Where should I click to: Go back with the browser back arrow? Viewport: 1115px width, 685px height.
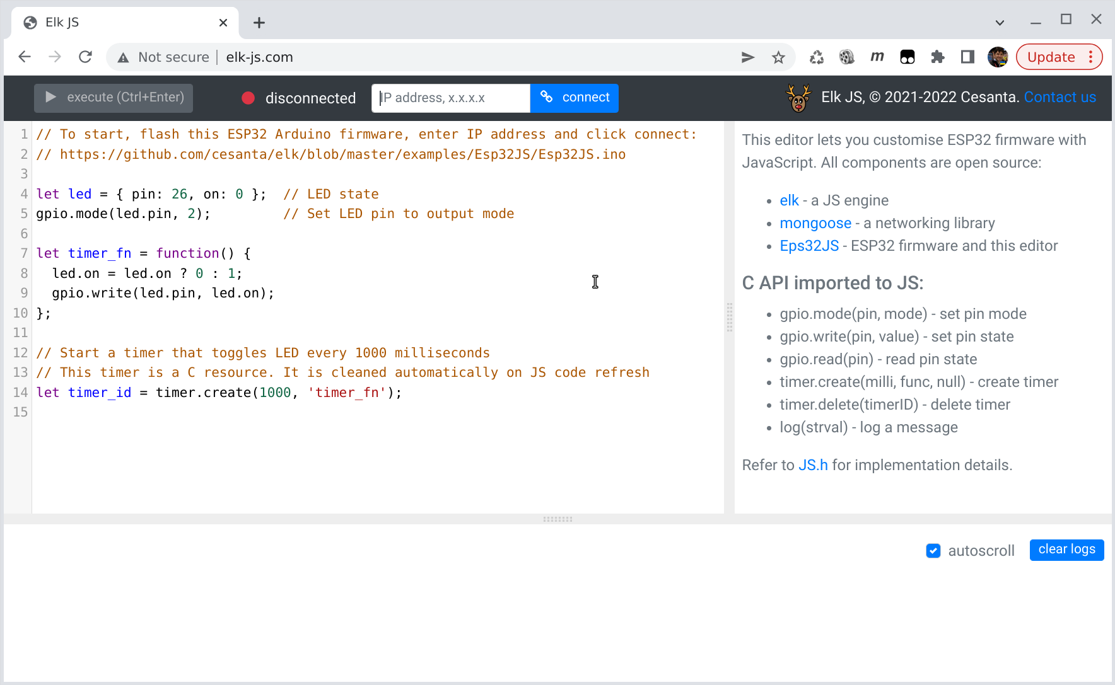pos(25,57)
